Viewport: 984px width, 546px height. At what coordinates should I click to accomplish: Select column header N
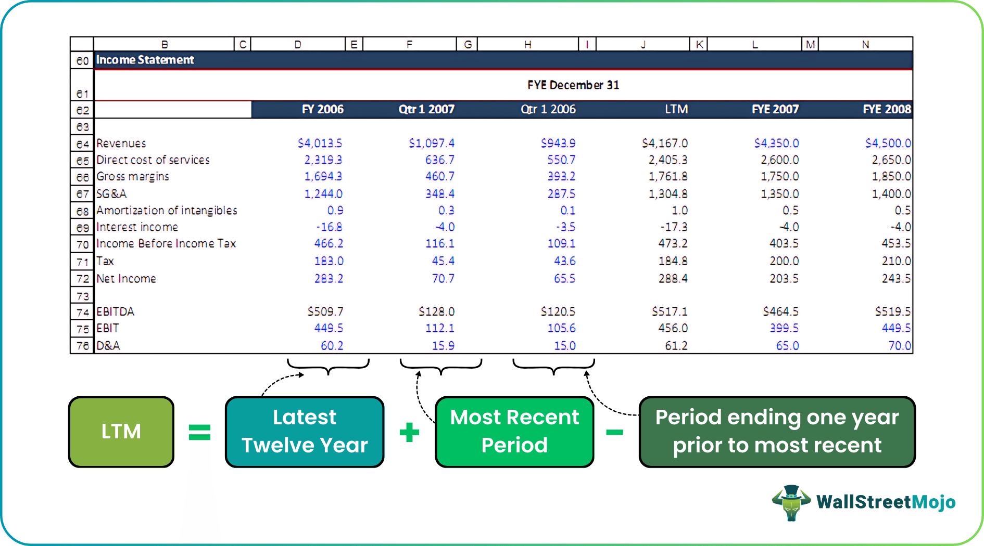[x=864, y=44]
